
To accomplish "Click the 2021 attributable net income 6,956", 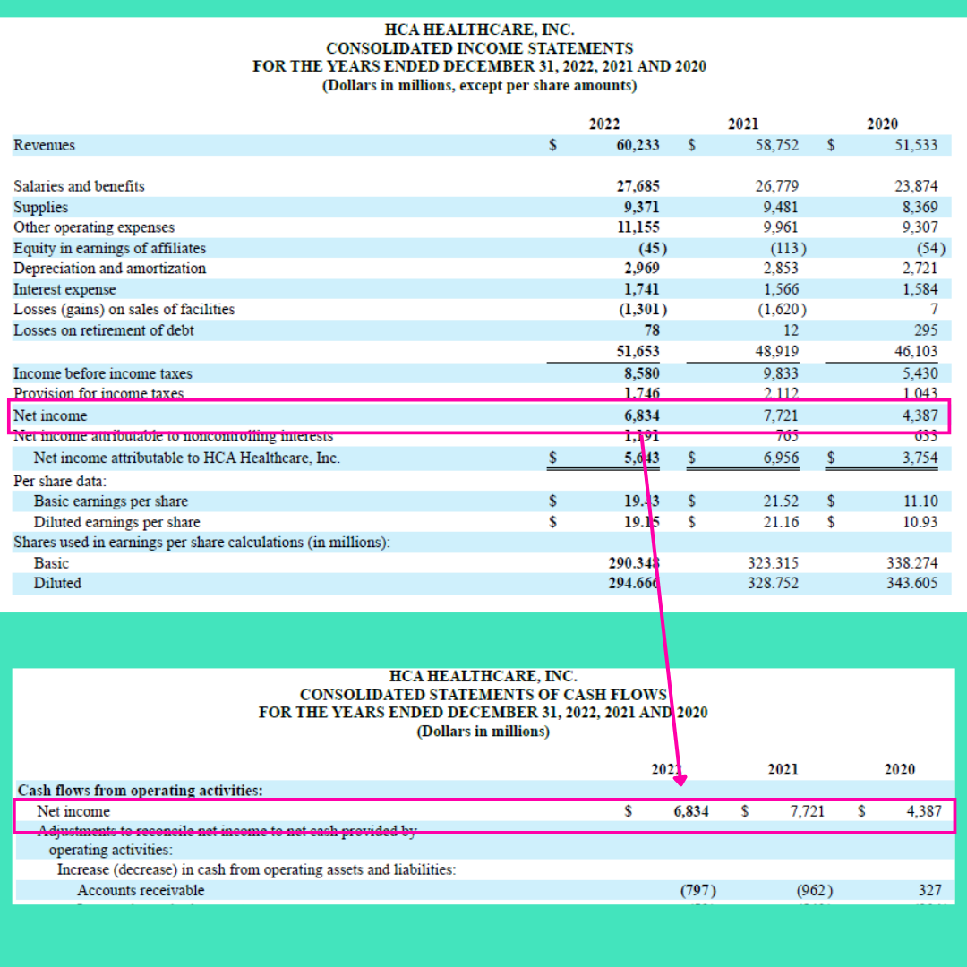I will click(781, 458).
